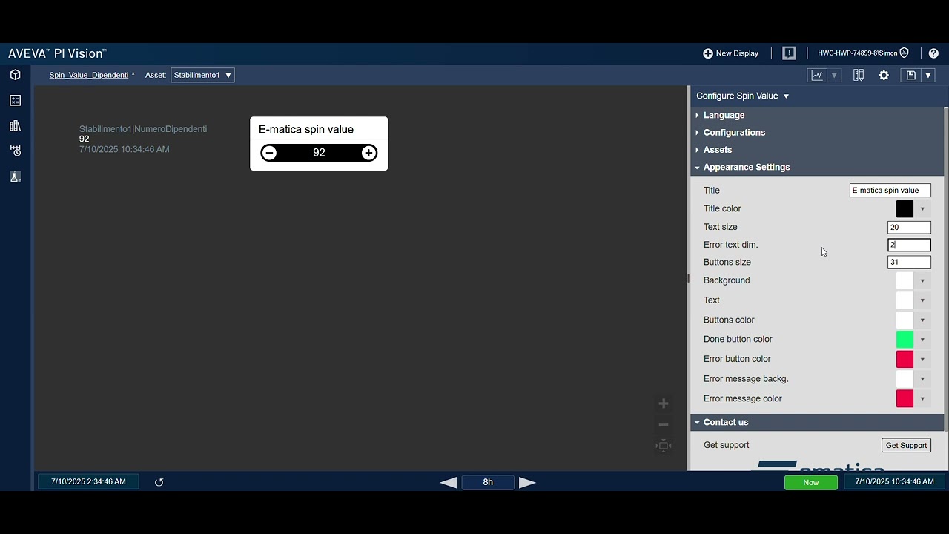
Task: Open the Title color dropdown arrow
Action: 922,209
